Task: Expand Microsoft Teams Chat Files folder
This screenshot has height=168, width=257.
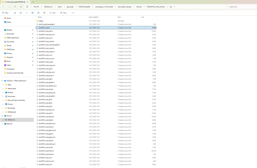Action: pyautogui.click(x=3, y=100)
